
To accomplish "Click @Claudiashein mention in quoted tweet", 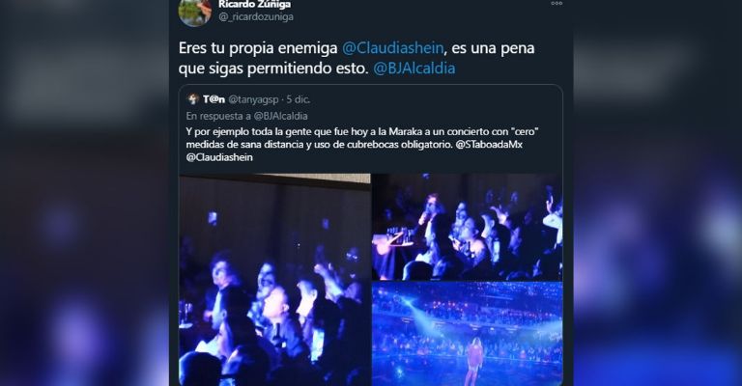I will [219, 157].
